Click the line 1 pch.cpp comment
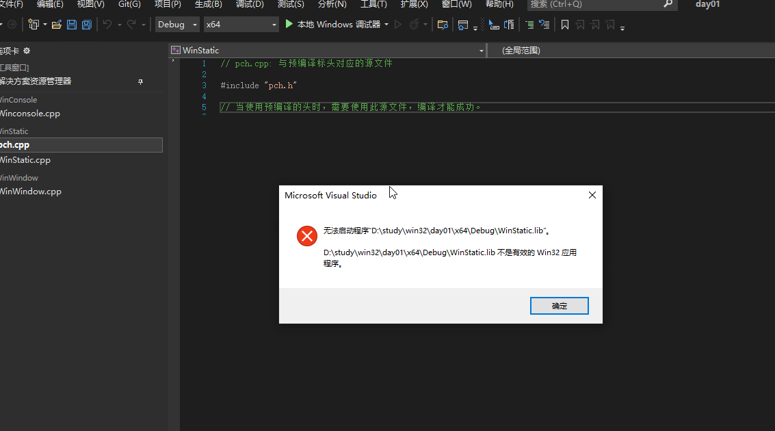775x431 pixels. pyautogui.click(x=306, y=63)
